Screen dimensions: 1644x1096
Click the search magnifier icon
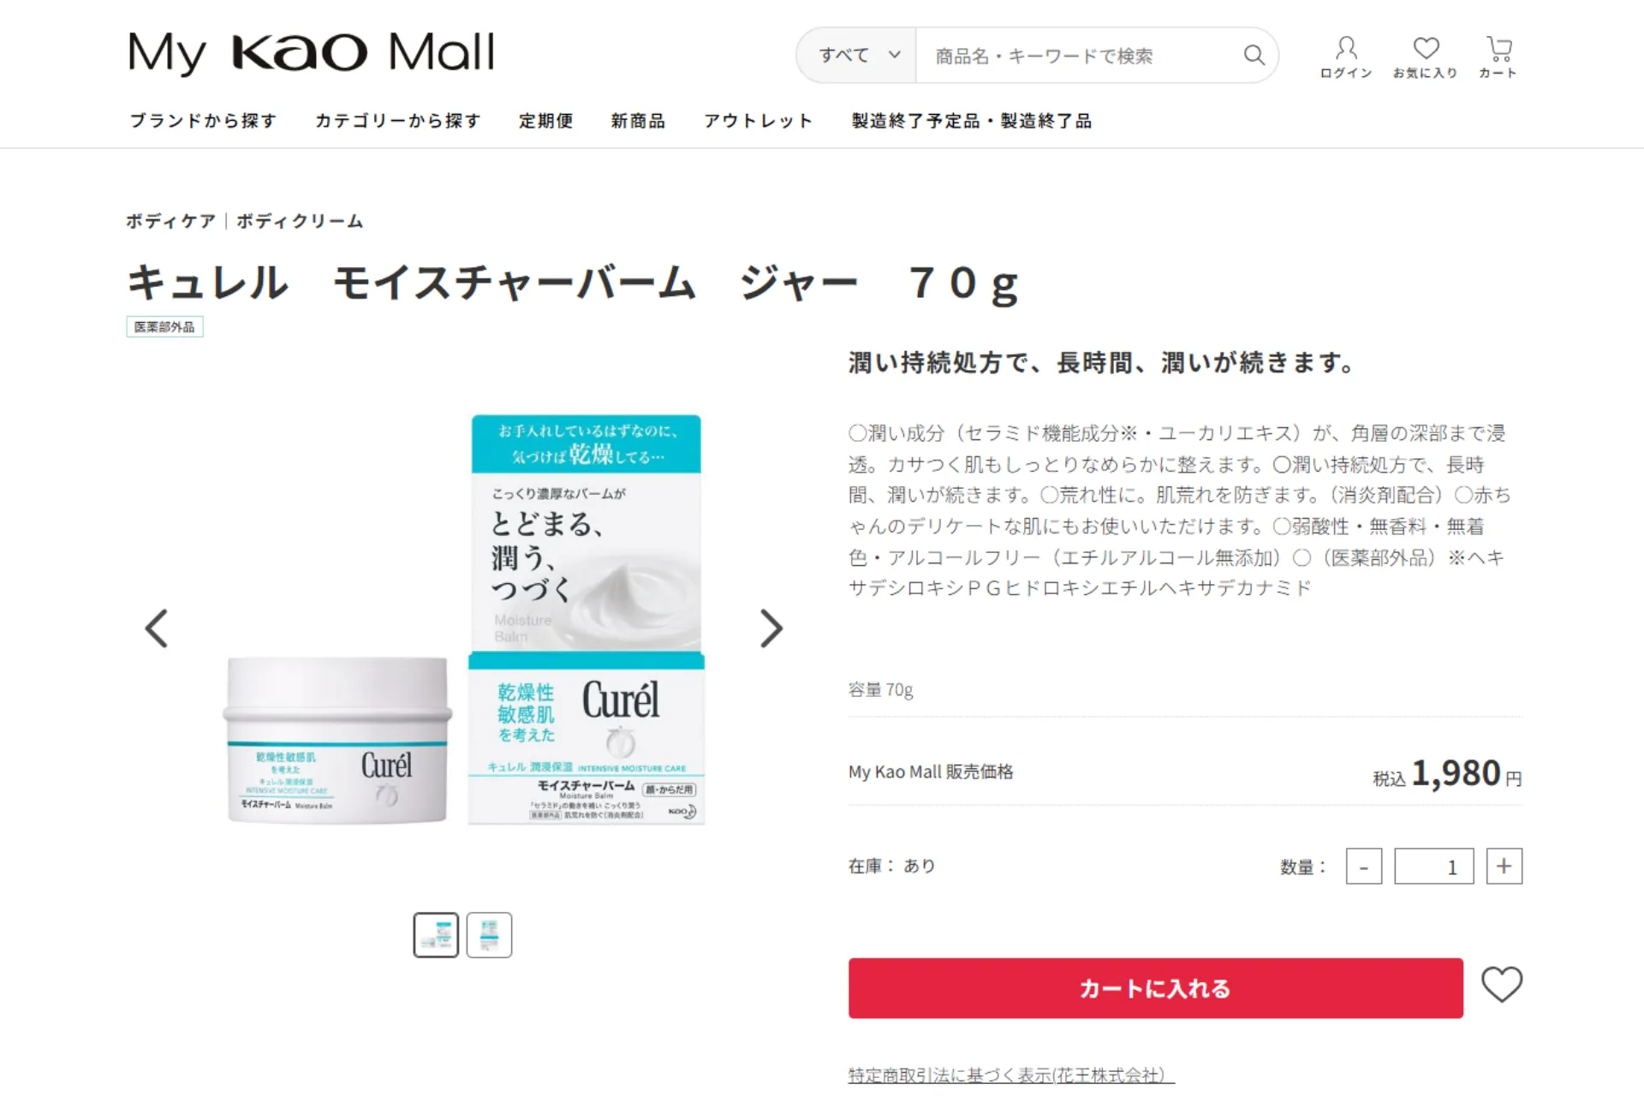pyautogui.click(x=1254, y=56)
